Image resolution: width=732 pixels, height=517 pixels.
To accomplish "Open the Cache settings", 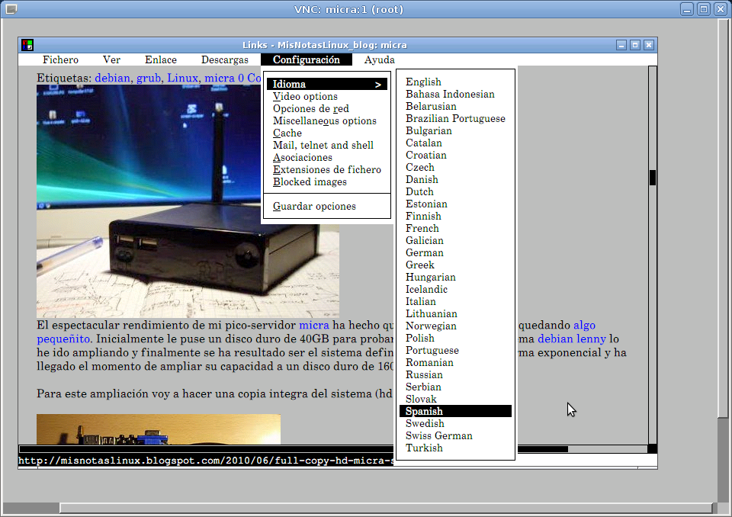I will click(287, 133).
